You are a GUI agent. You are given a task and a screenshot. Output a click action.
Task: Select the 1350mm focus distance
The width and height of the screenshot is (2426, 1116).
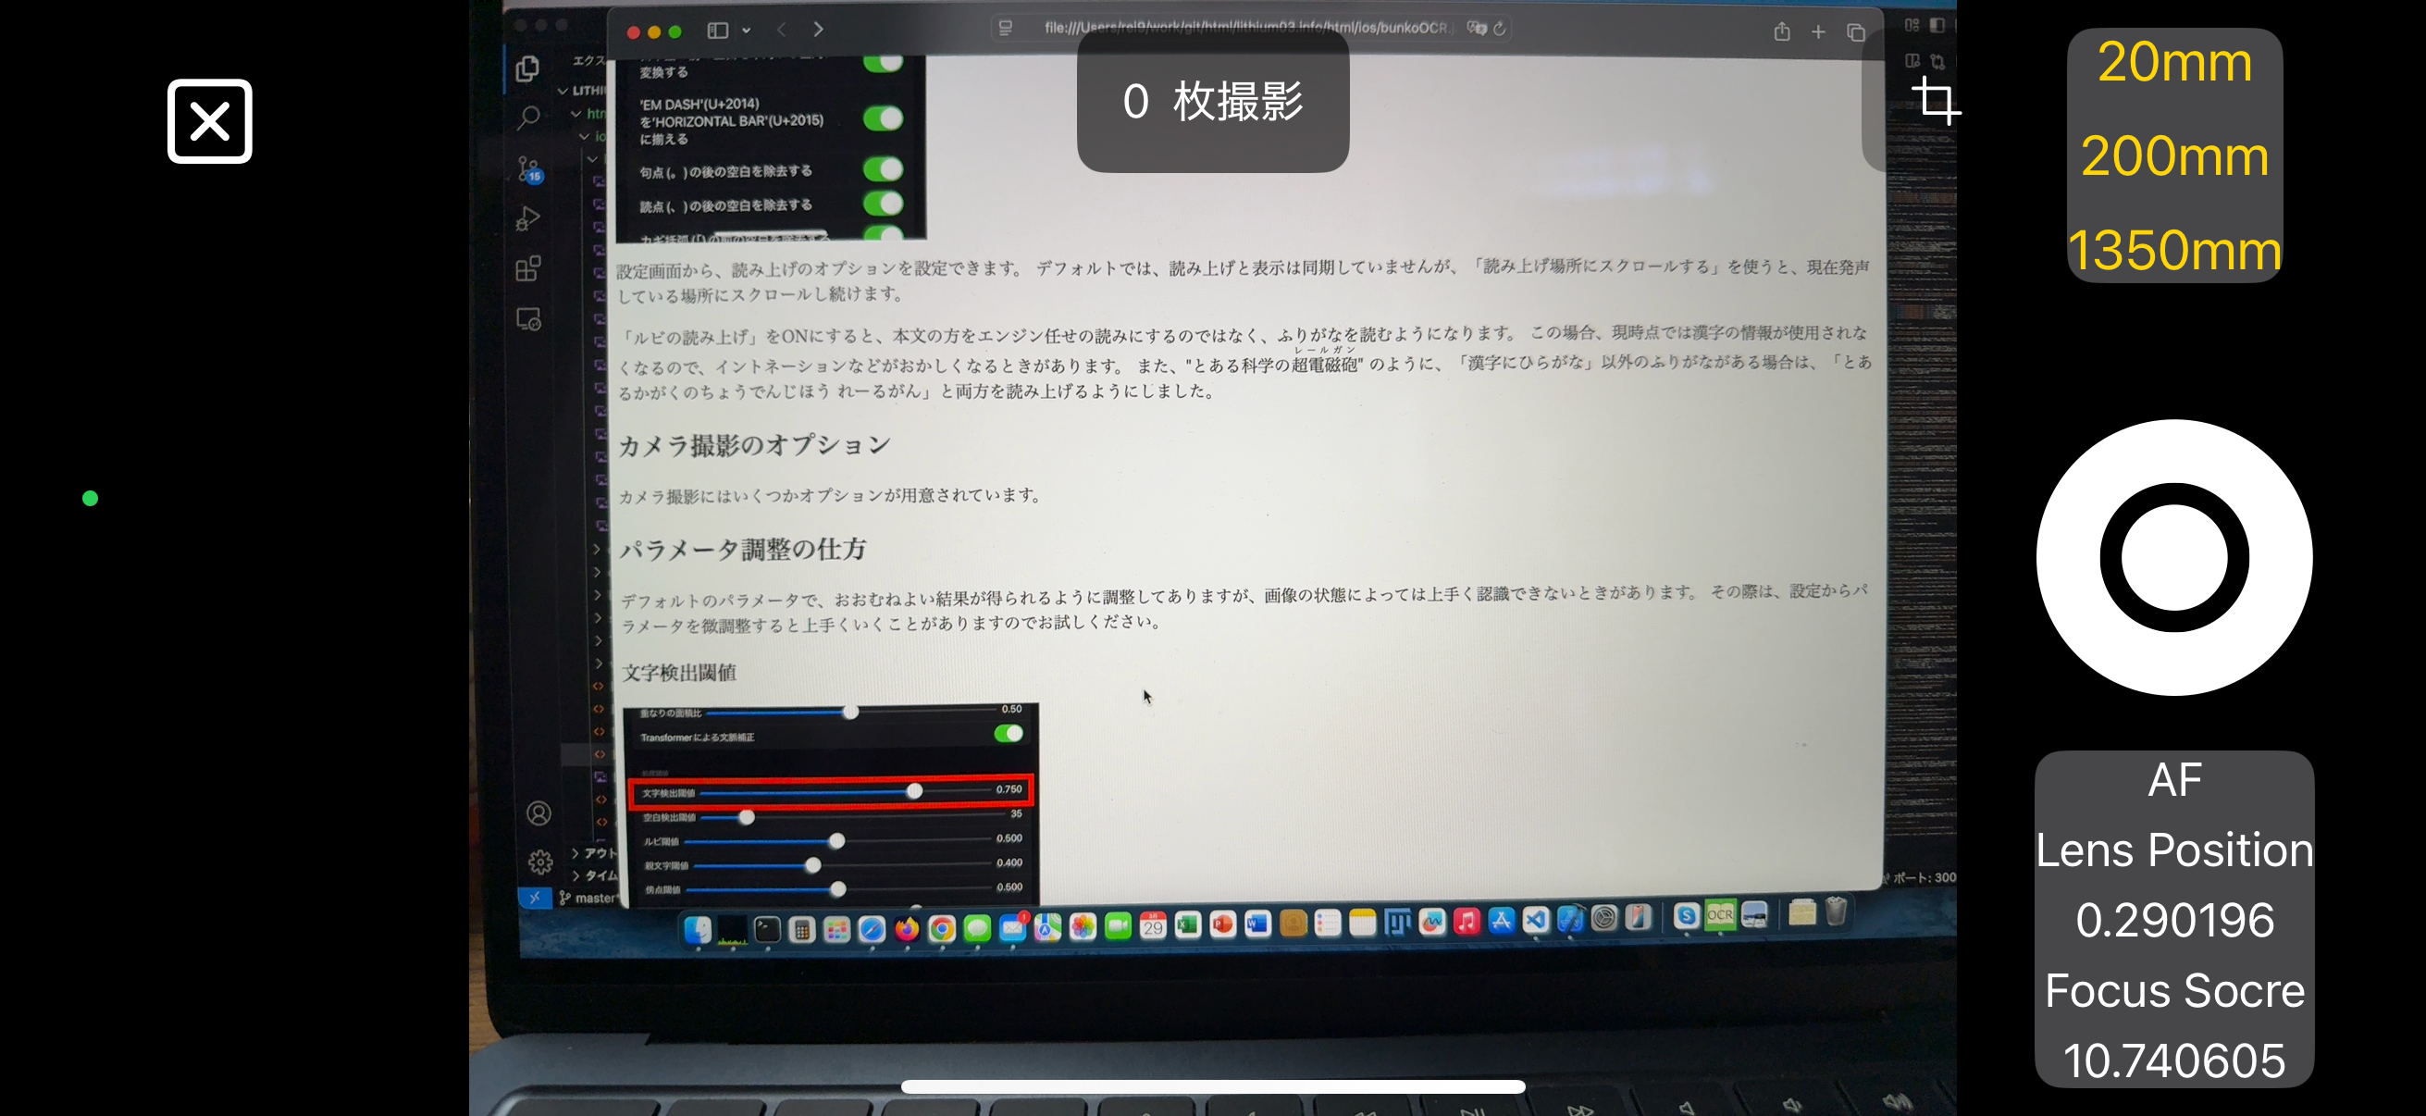click(x=2173, y=250)
